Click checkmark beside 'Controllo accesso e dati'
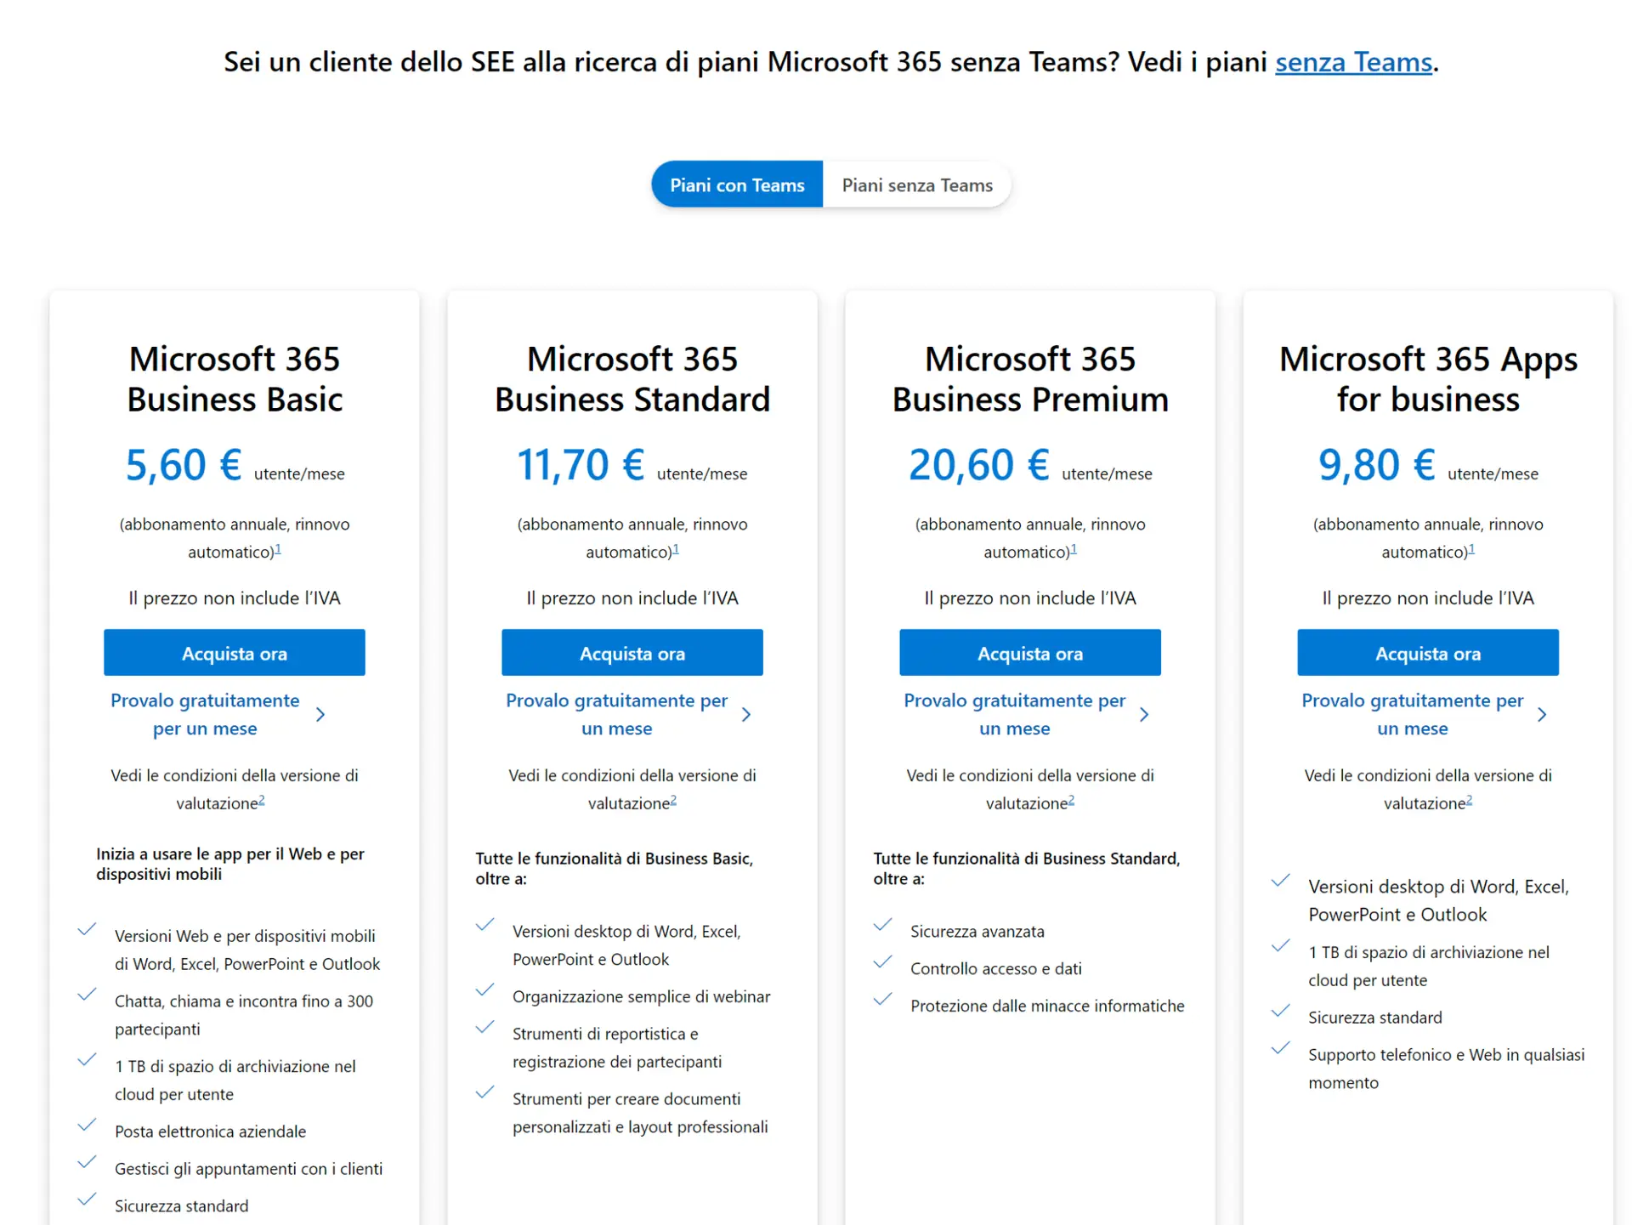The image size is (1632, 1225). 883,962
